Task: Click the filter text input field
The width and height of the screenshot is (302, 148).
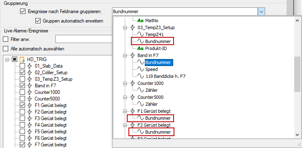Action: coord(84,39)
